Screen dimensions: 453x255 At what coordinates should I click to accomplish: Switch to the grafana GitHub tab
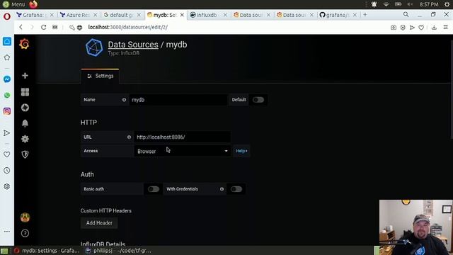338,15
